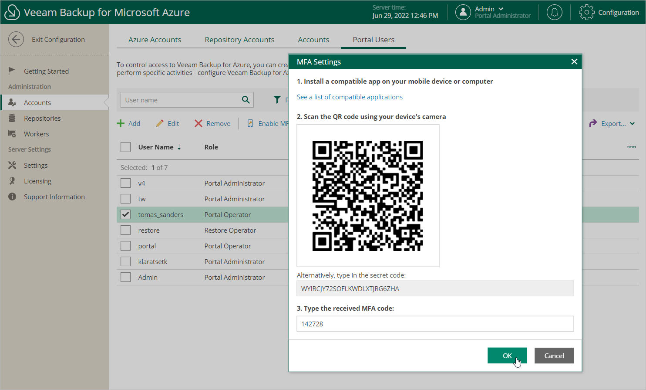Click the User Name column header
The width and height of the screenshot is (646, 390).
(156, 147)
